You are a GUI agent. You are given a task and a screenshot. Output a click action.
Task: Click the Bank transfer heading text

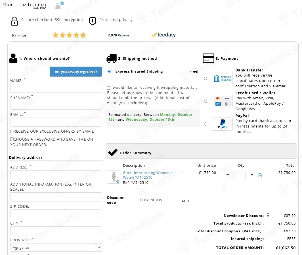pyautogui.click(x=249, y=70)
